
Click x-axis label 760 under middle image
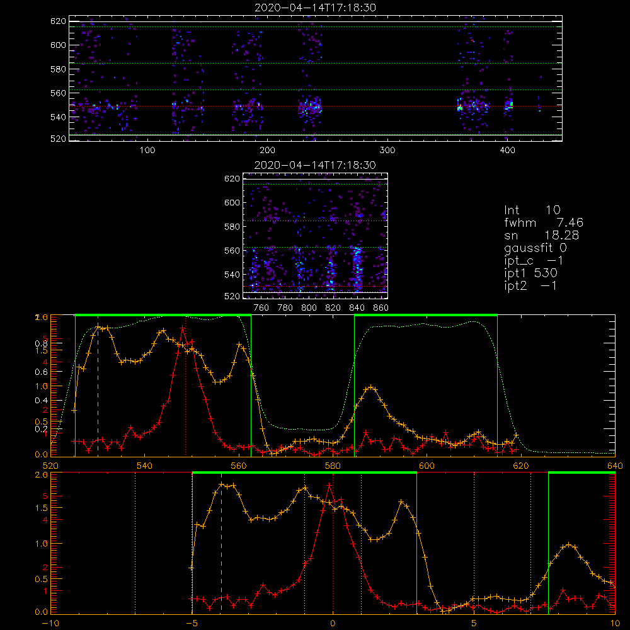(x=261, y=308)
